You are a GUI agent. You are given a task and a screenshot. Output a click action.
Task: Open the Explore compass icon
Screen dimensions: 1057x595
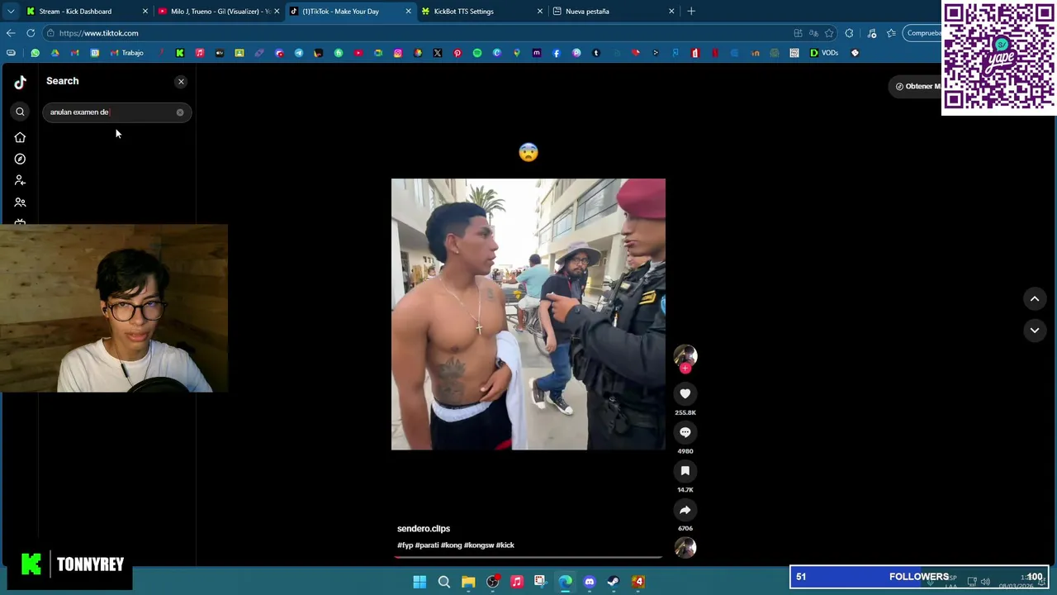[x=20, y=159]
